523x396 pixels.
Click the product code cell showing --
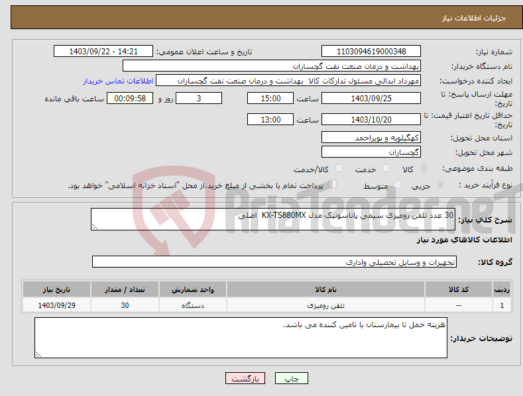click(459, 305)
